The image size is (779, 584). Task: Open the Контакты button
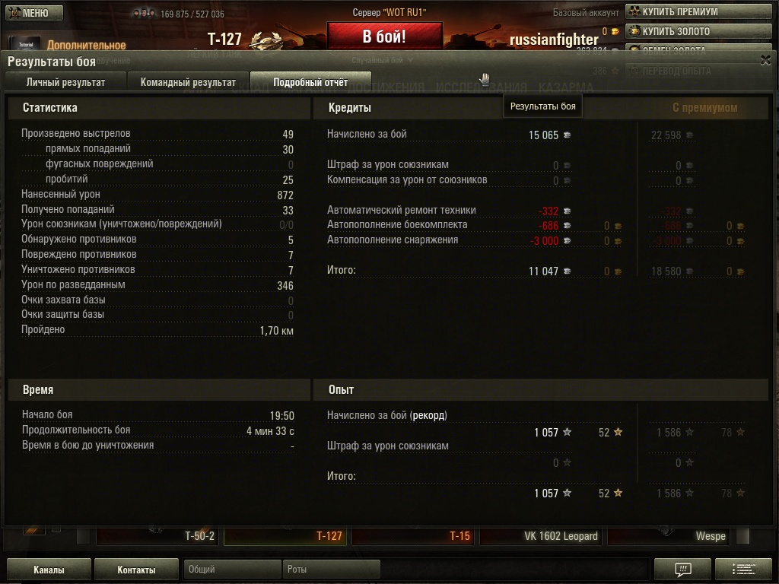click(x=136, y=570)
